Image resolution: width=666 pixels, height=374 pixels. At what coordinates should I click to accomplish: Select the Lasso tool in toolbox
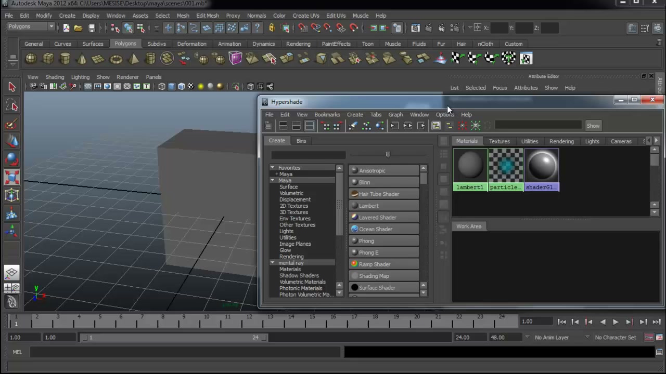coord(12,105)
